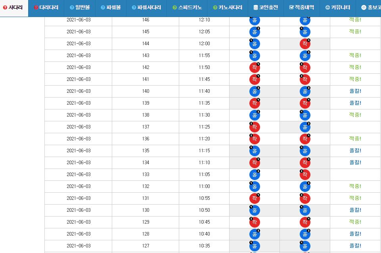Click the blue 홀 ball in round 133
The width and height of the screenshot is (381, 253).
[x=255, y=175]
